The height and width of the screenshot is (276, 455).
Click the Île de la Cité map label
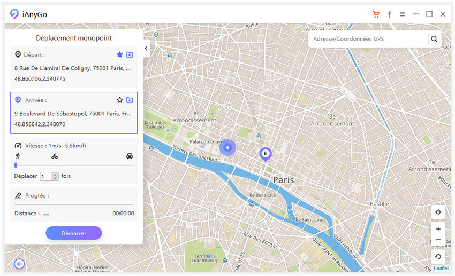coord(263,195)
